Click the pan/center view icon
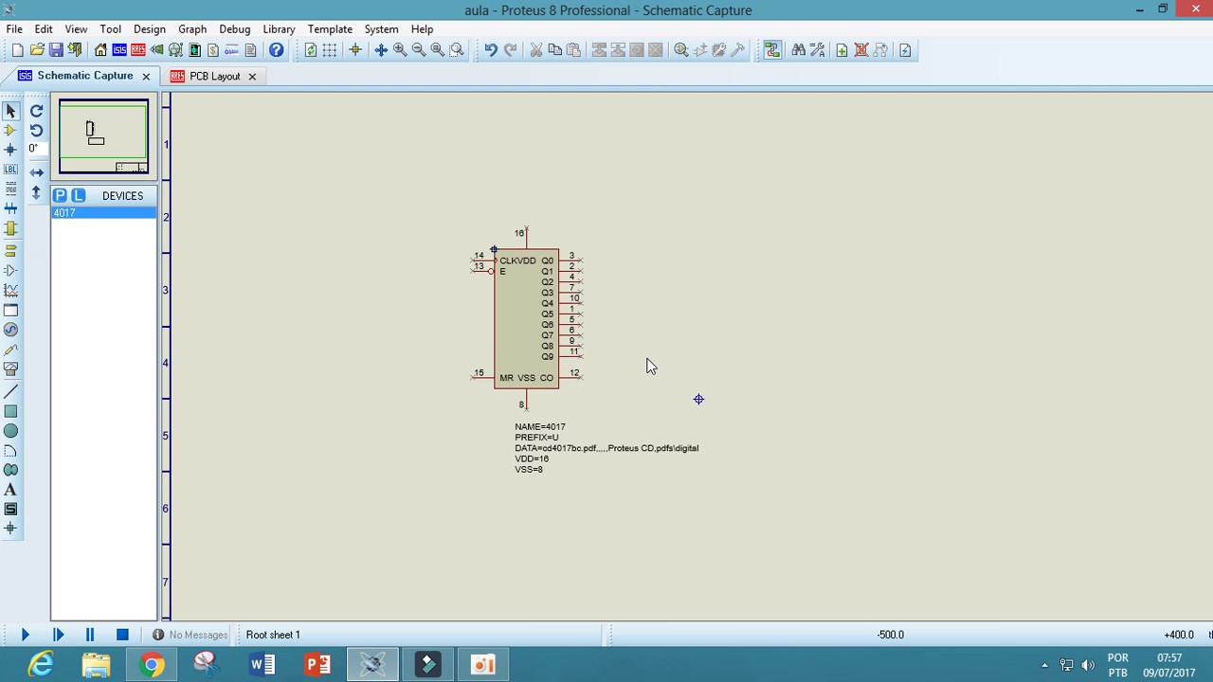The image size is (1213, 682). 381,50
